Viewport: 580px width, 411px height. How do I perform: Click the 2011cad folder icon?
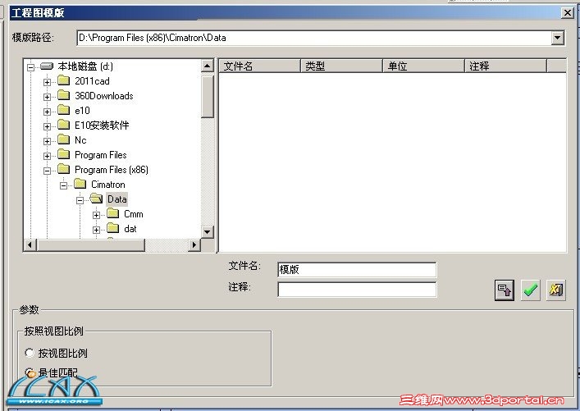coord(64,80)
